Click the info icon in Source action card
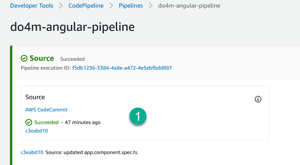300x165 pixels. click(258, 99)
